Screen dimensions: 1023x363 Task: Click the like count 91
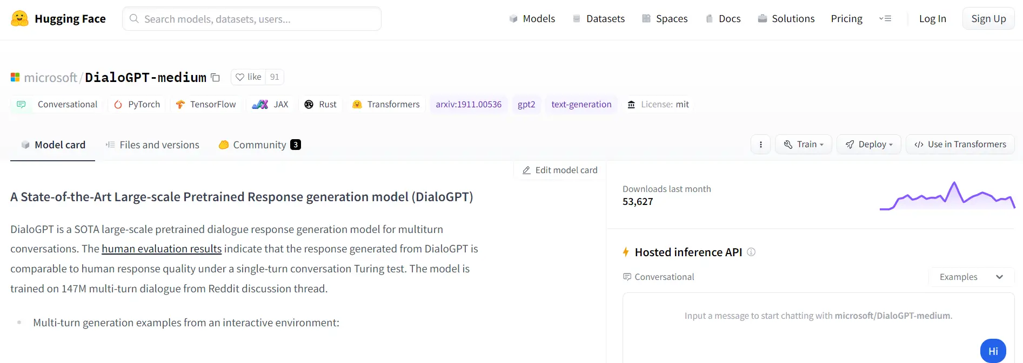(x=275, y=77)
